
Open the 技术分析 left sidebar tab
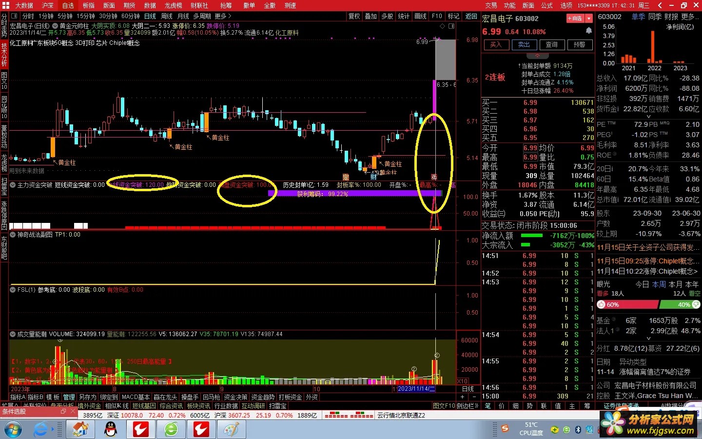point(4,54)
